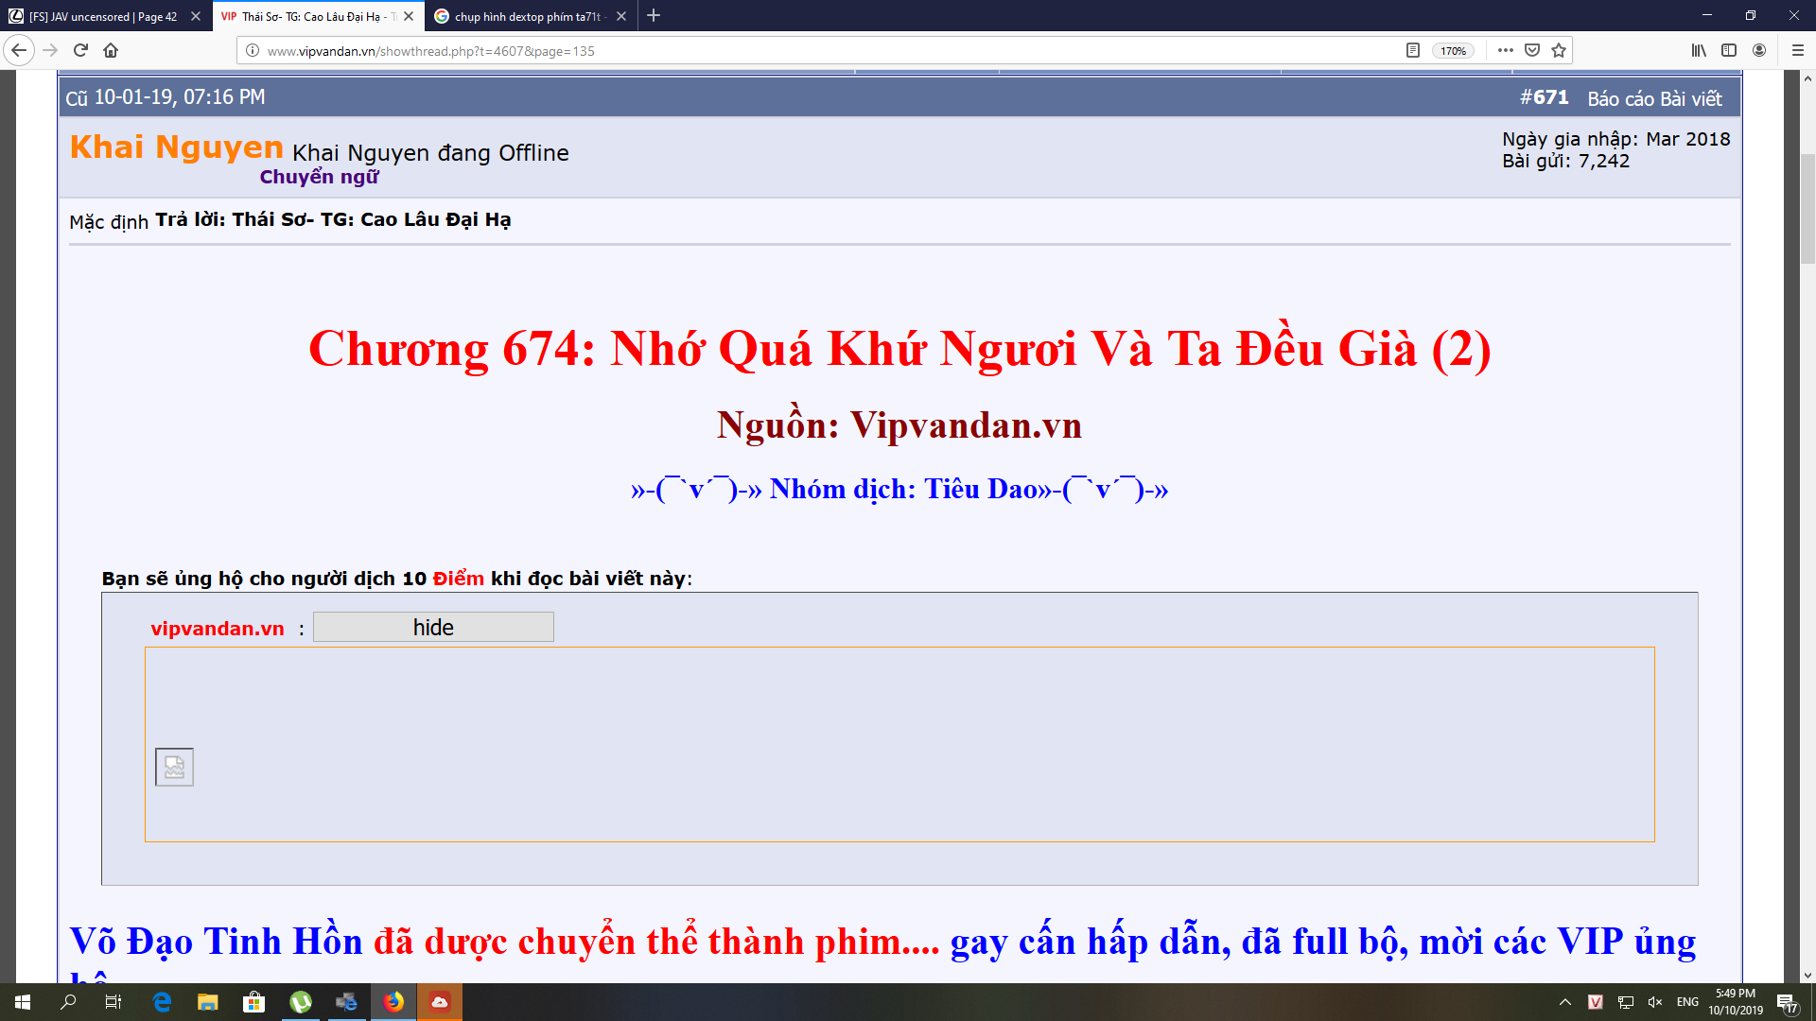Launch Microsoft Edge from taskbar
This screenshot has height=1021, width=1816.
162,1002
